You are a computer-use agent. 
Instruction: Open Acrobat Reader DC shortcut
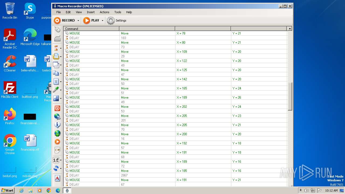(x=10, y=39)
